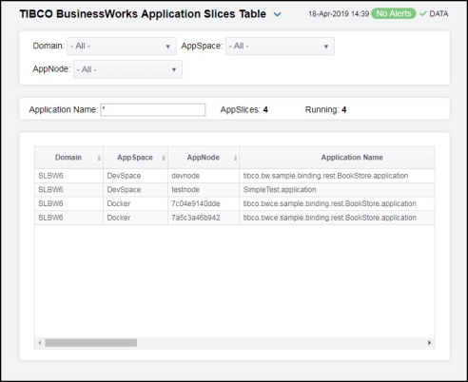
Task: Focus the Application Name filter field
Action: coord(153,110)
